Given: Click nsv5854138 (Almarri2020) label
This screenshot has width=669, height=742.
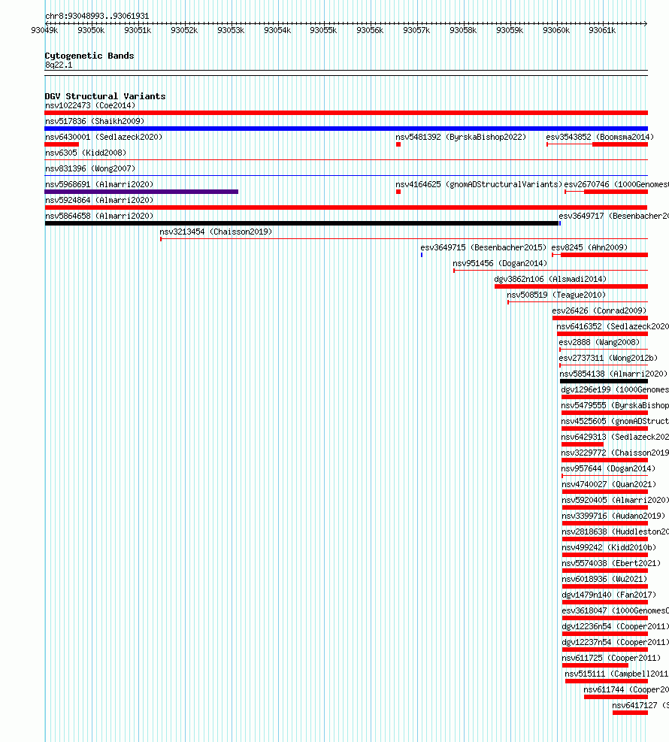Looking at the screenshot, I should [x=613, y=374].
